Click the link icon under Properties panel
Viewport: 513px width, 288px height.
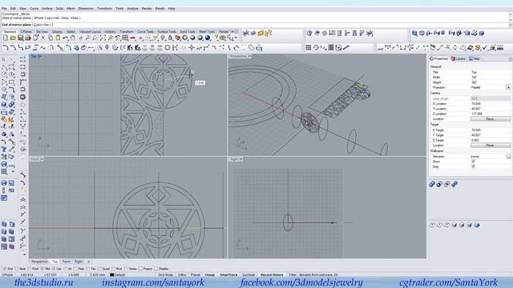pyautogui.click(x=454, y=184)
